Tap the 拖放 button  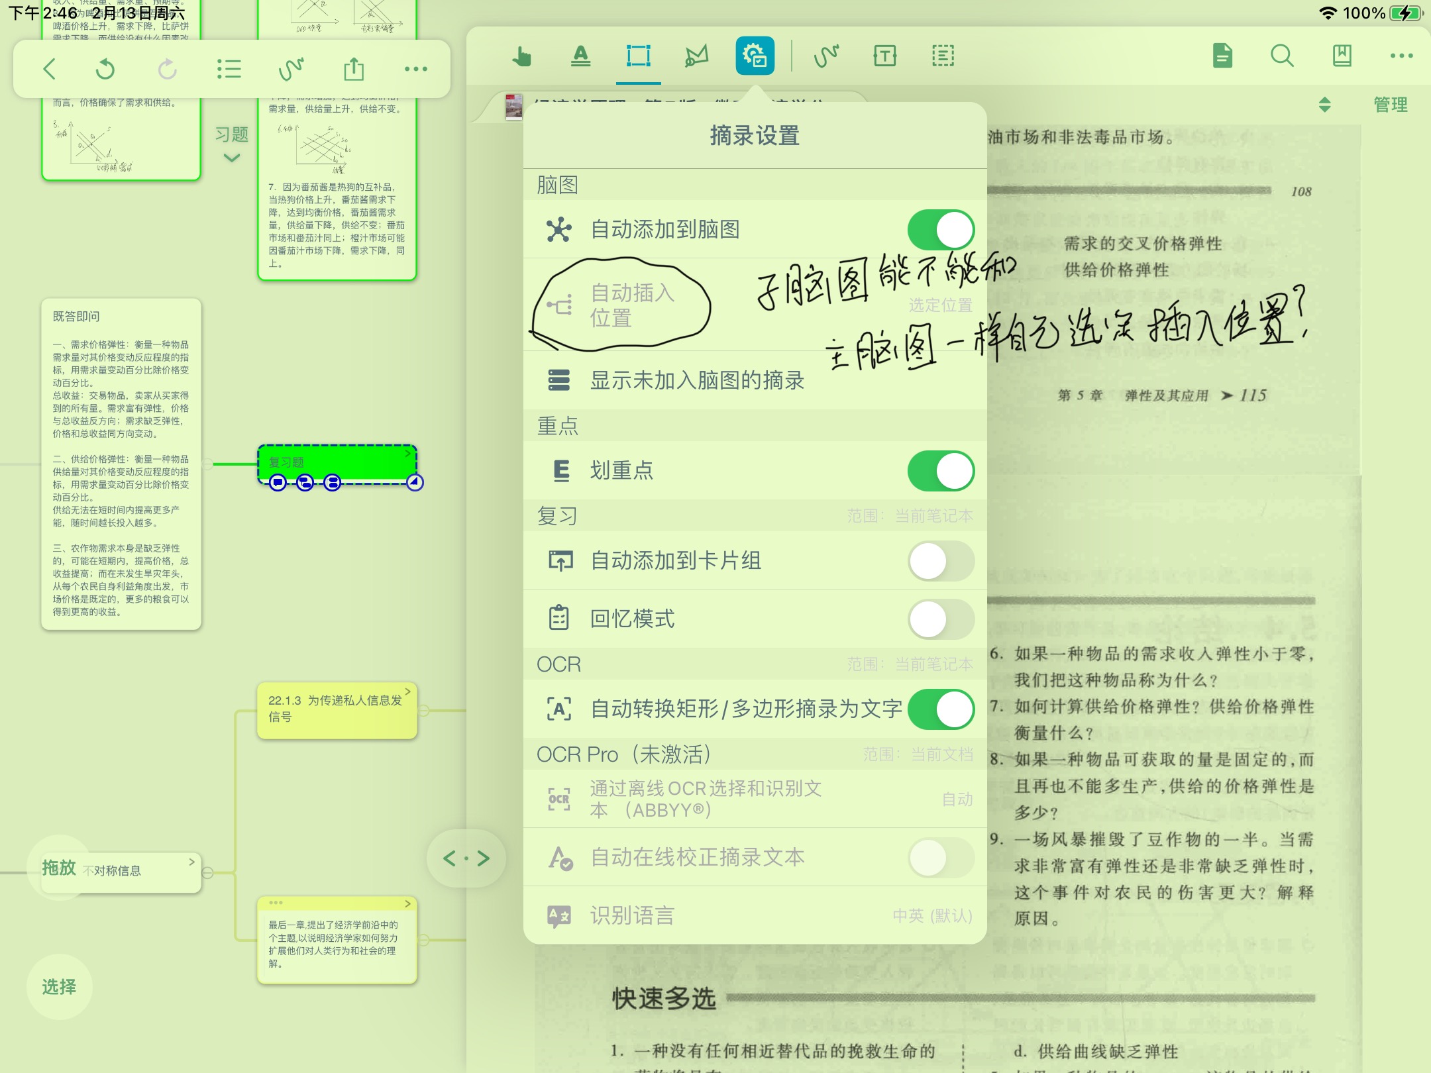59,868
